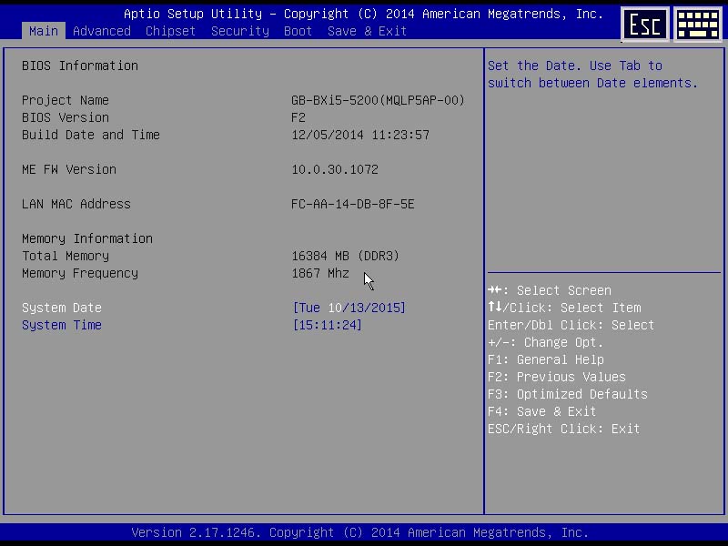The width and height of the screenshot is (728, 546).
Task: Open the on-screen keyboard icon
Action: [698, 25]
